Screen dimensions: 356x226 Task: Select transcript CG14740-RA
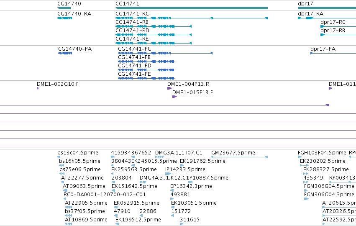tap(74, 14)
